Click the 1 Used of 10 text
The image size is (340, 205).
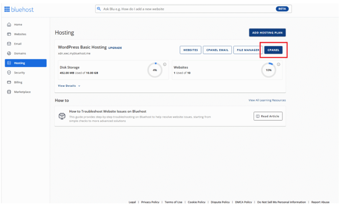(182, 73)
